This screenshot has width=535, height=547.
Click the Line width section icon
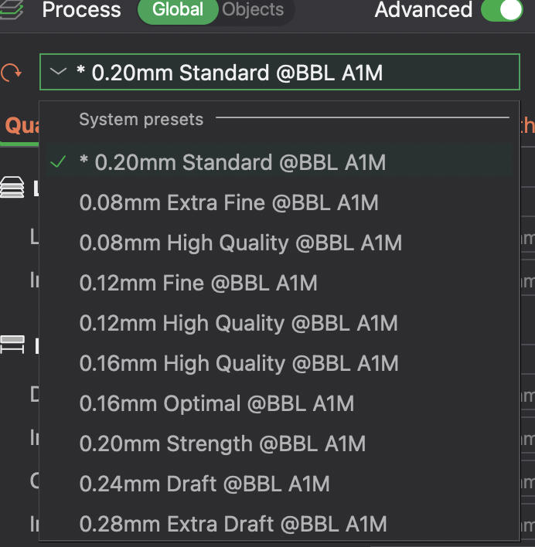12,344
